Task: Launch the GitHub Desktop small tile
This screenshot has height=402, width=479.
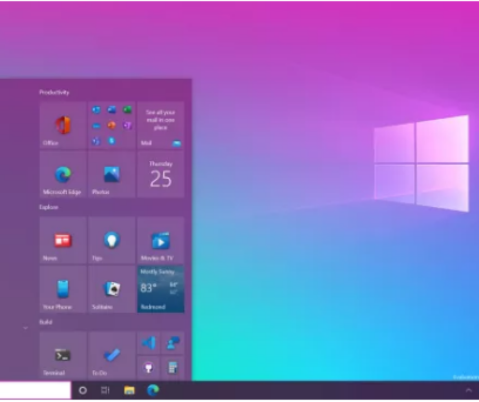Action: coord(148,368)
